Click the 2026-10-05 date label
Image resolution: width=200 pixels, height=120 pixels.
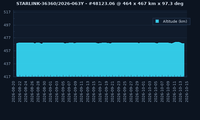(156, 92)
